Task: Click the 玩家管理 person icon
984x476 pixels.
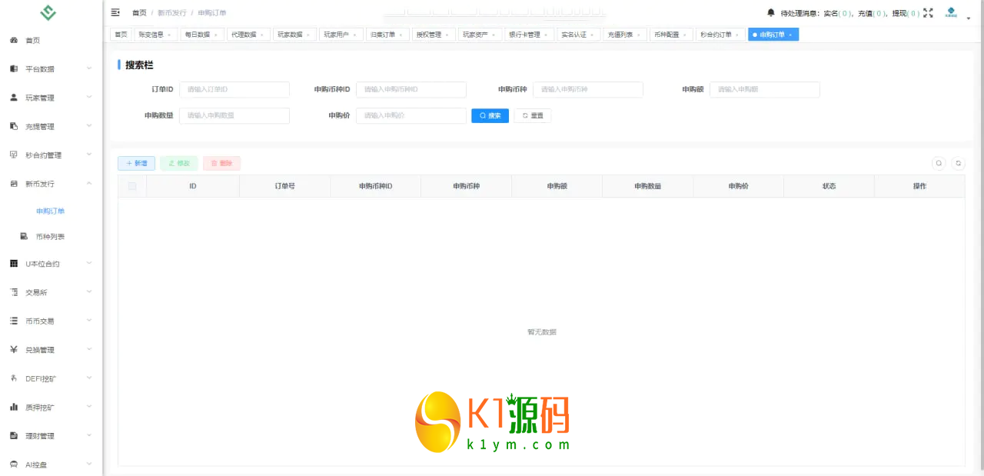Action: [14, 98]
